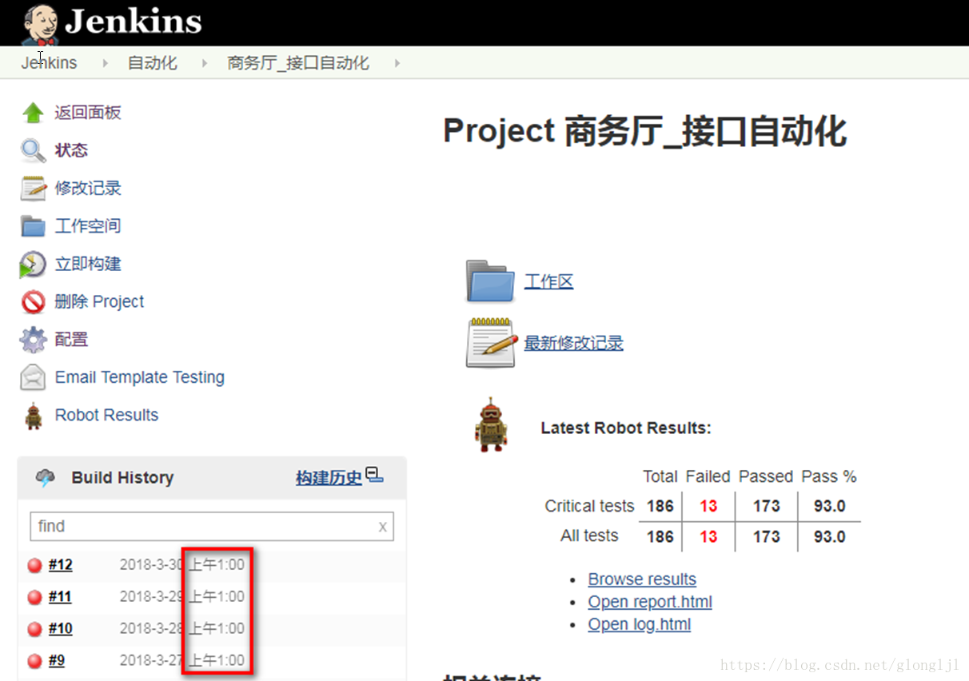
Task: Click the large robot icon beside Latest Robot Results
Action: [x=491, y=426]
